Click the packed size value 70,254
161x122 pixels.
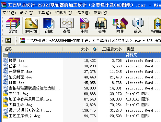point(116,105)
